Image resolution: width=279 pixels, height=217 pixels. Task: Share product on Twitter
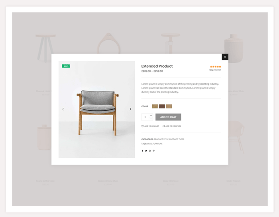(x=146, y=151)
